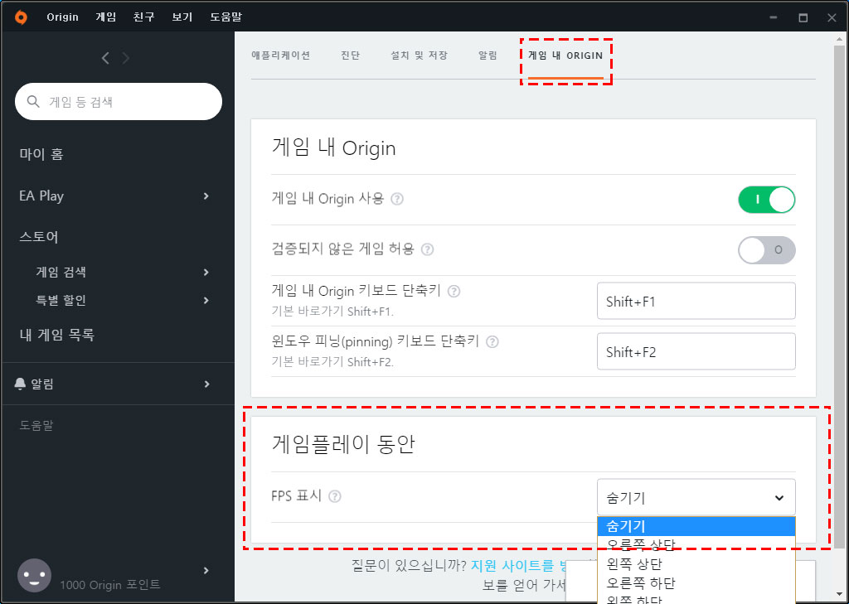Open help icon for 게임 내 Origin 키보드 단축키
Image resolution: width=849 pixels, height=604 pixels.
pyautogui.click(x=454, y=291)
